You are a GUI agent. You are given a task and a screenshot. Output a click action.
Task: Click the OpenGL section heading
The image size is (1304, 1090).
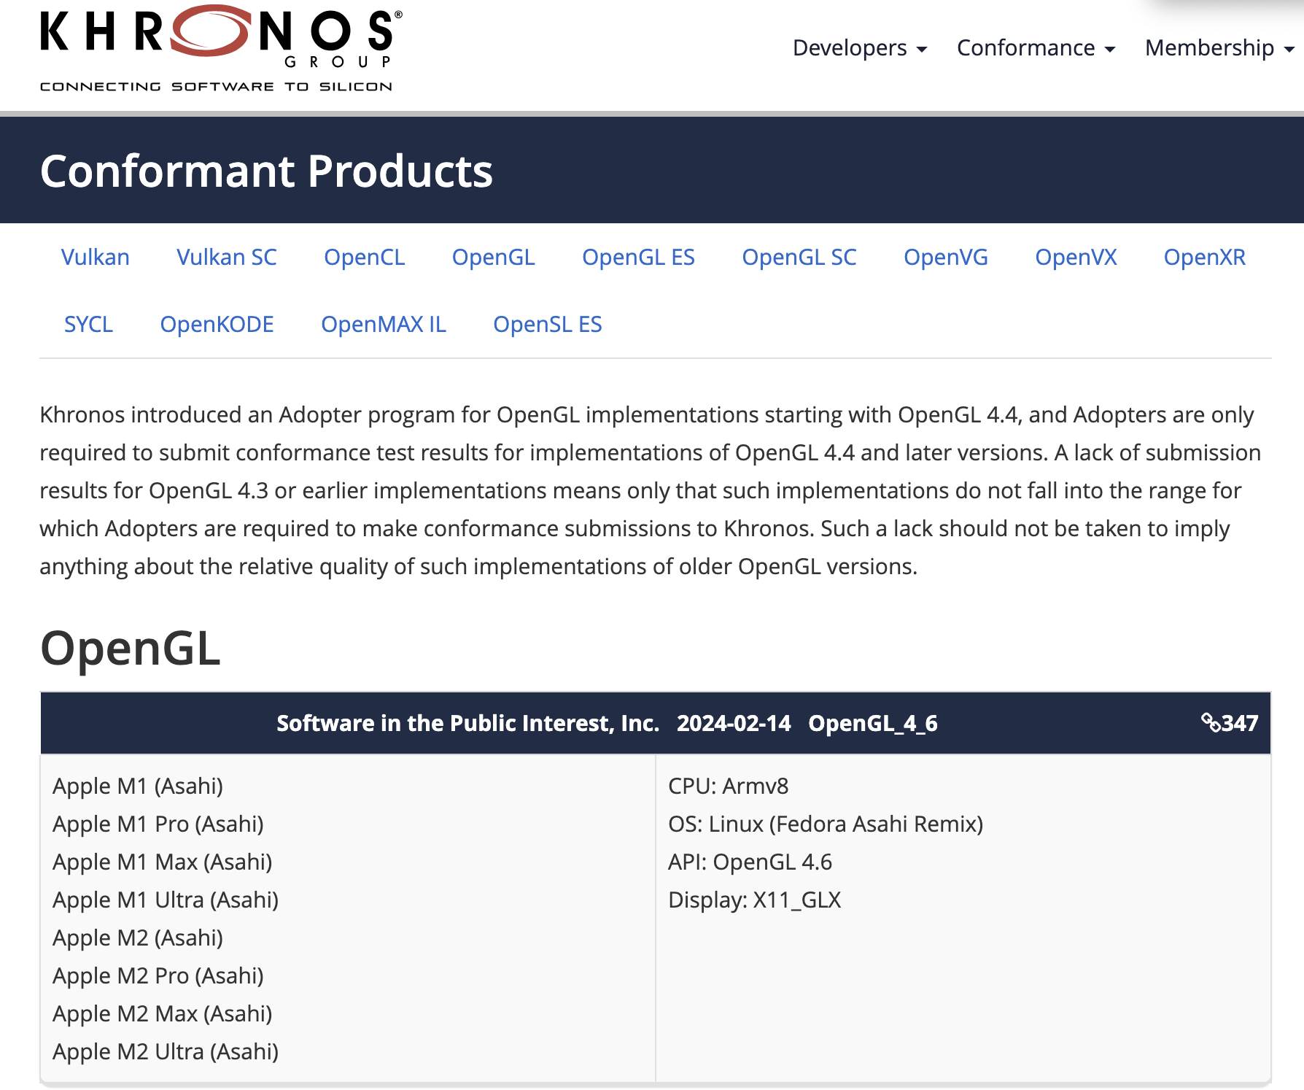pos(130,648)
